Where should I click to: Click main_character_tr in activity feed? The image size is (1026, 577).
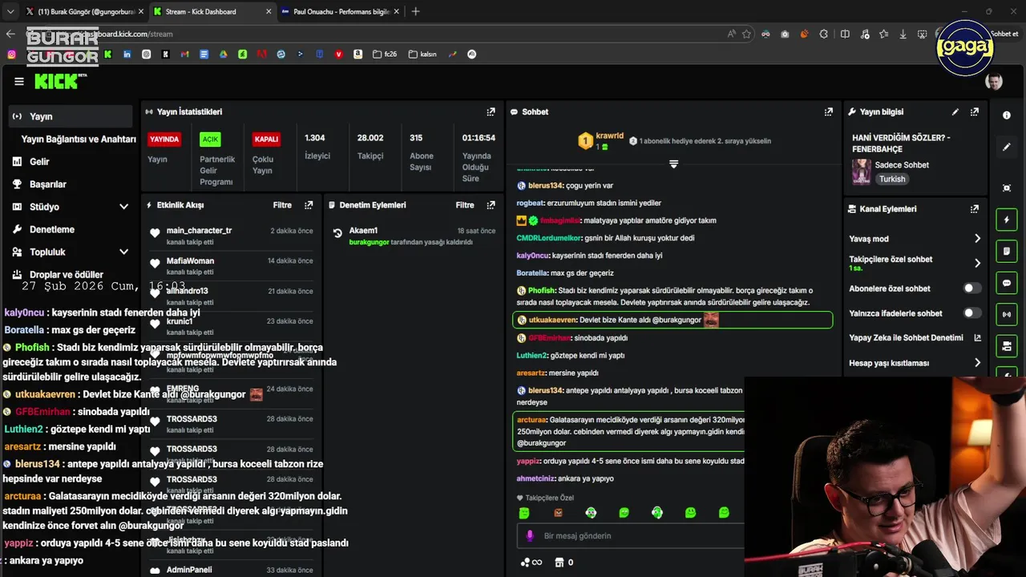point(199,231)
